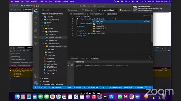The width and height of the screenshot is (181, 101).
Task: Open Run and Debug view
Action: pyautogui.click(x=36, y=30)
